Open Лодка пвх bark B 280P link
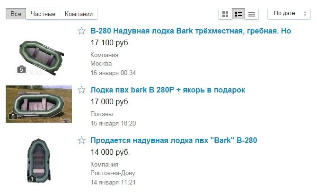 [x=167, y=90]
